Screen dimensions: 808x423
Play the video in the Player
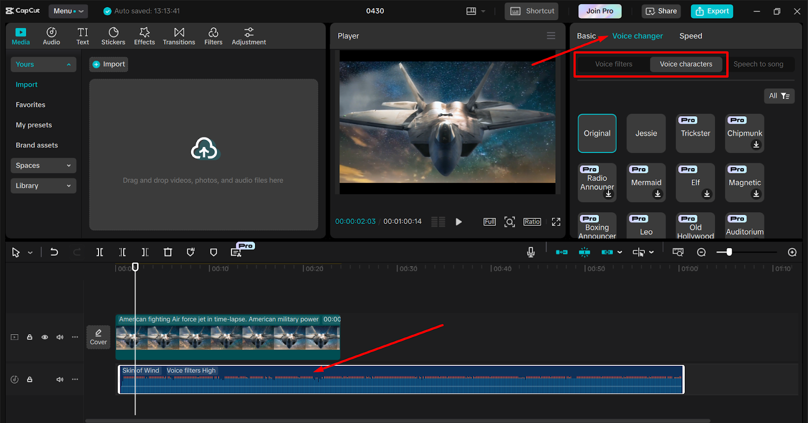click(459, 222)
